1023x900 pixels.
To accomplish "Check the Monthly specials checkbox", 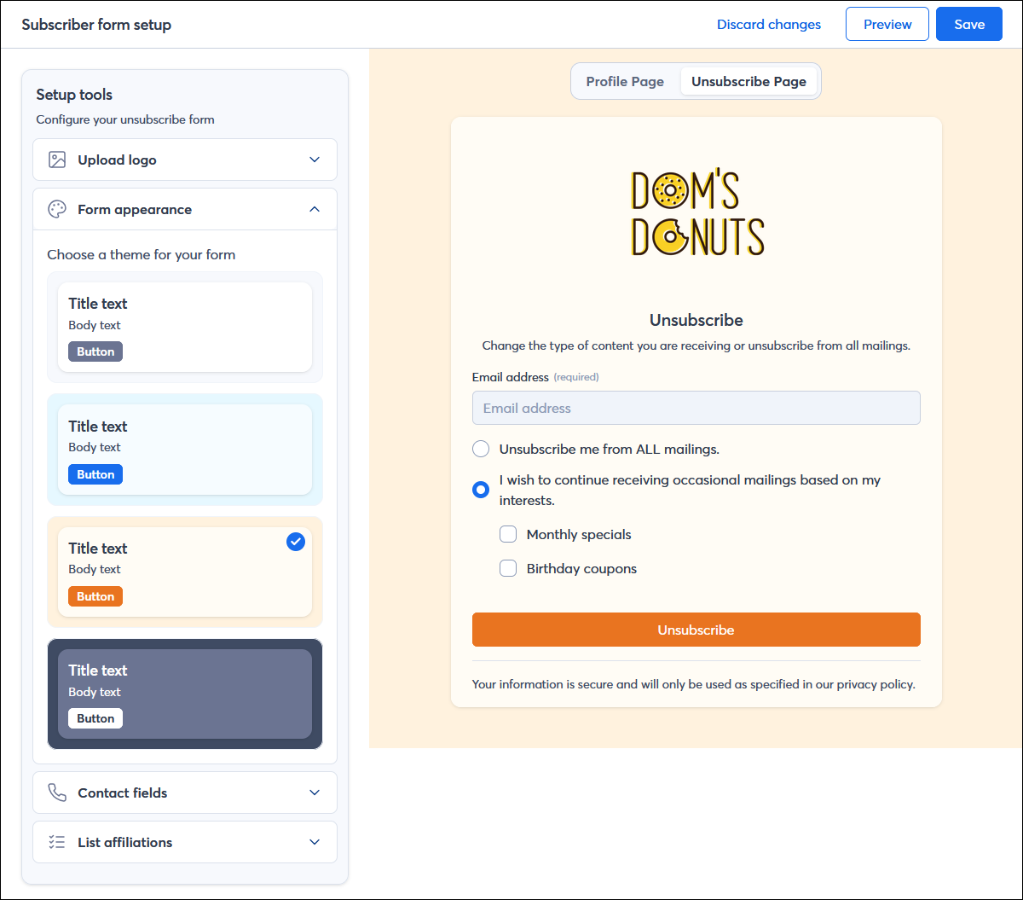I will [508, 535].
